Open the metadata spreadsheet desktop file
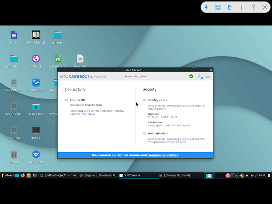Viewport: 272px width, 204px height. coord(58,61)
